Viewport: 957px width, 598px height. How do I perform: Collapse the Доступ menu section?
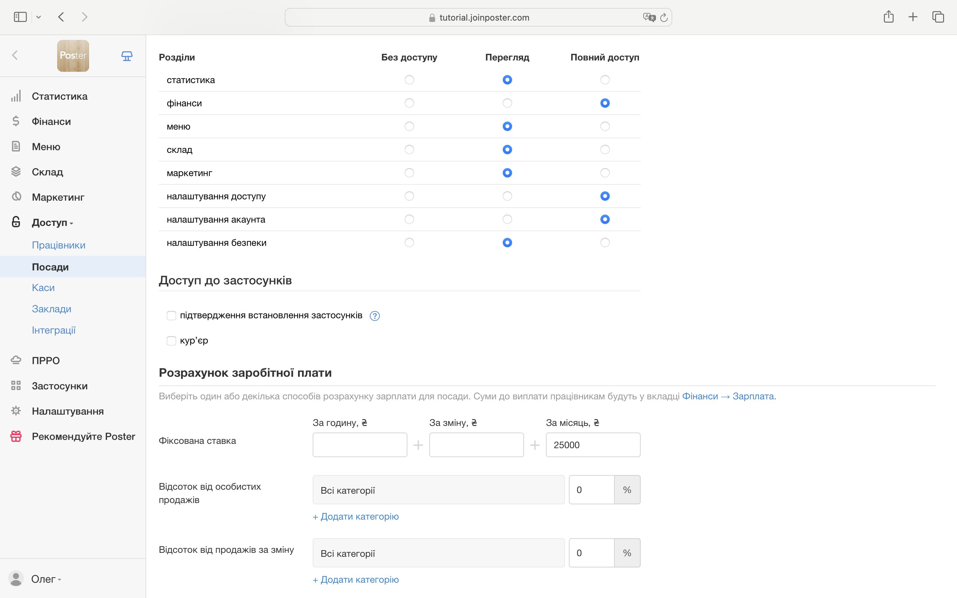(x=52, y=223)
